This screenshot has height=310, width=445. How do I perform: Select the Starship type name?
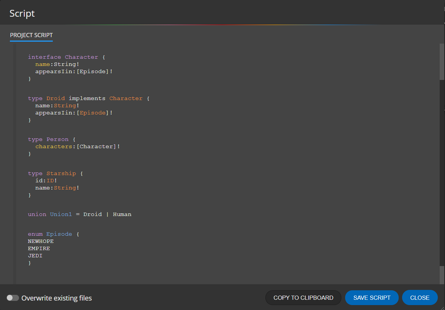coord(61,173)
